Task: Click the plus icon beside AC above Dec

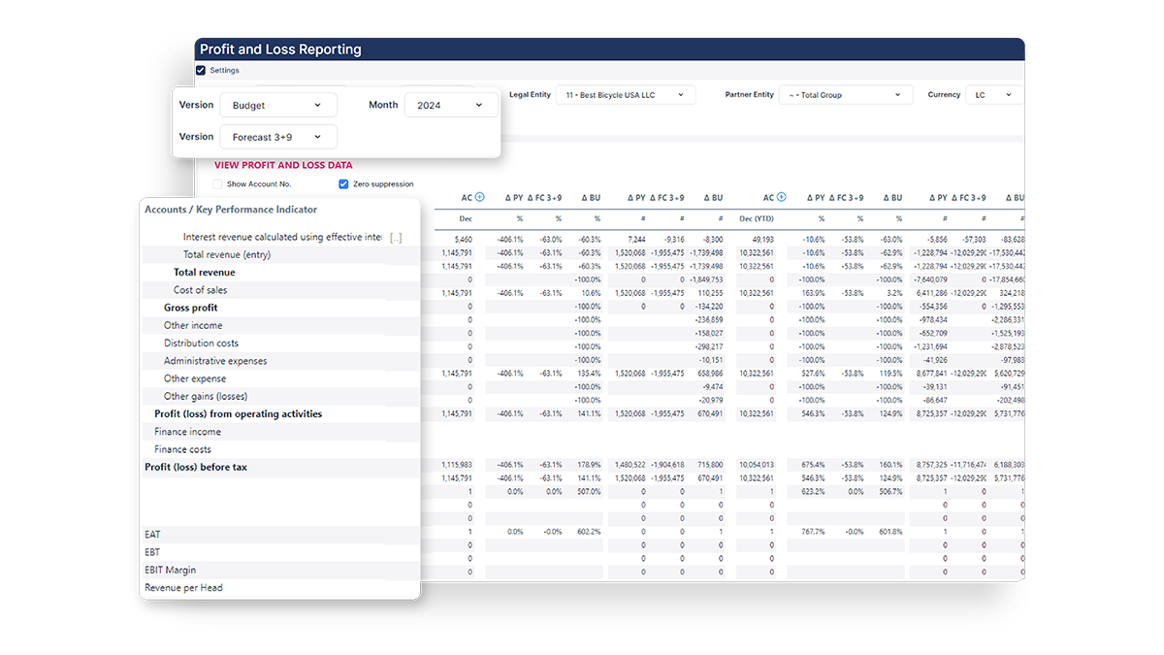Action: (x=479, y=198)
